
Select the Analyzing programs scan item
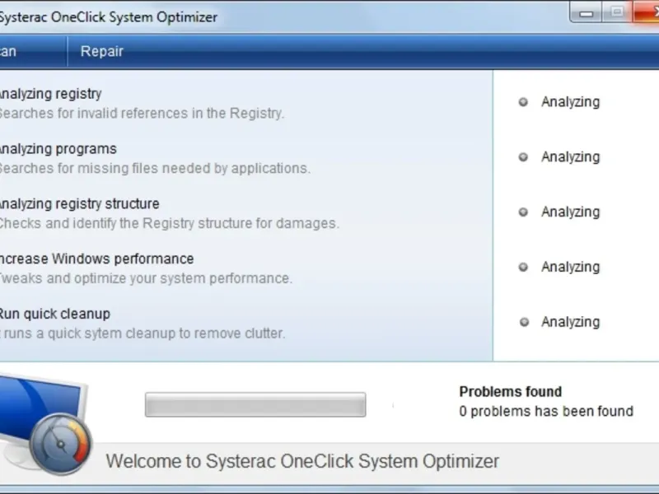(58, 149)
